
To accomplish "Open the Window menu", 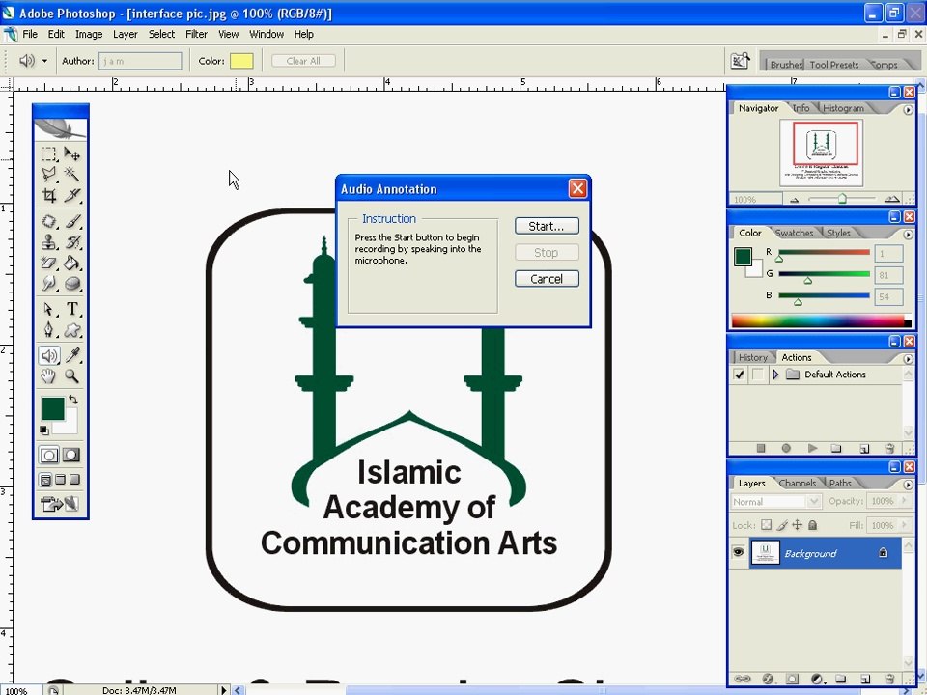I will click(x=267, y=35).
